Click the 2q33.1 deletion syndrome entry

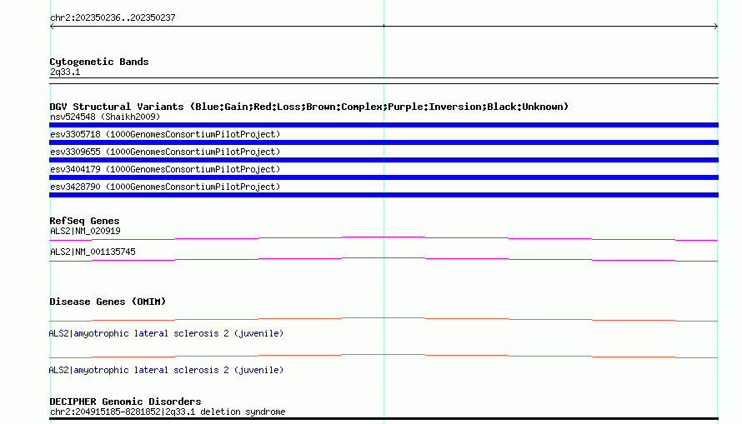tap(168, 412)
